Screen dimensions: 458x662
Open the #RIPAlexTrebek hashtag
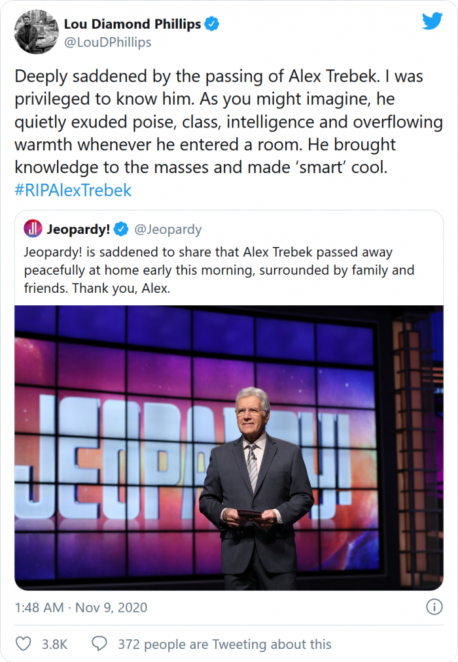click(73, 190)
